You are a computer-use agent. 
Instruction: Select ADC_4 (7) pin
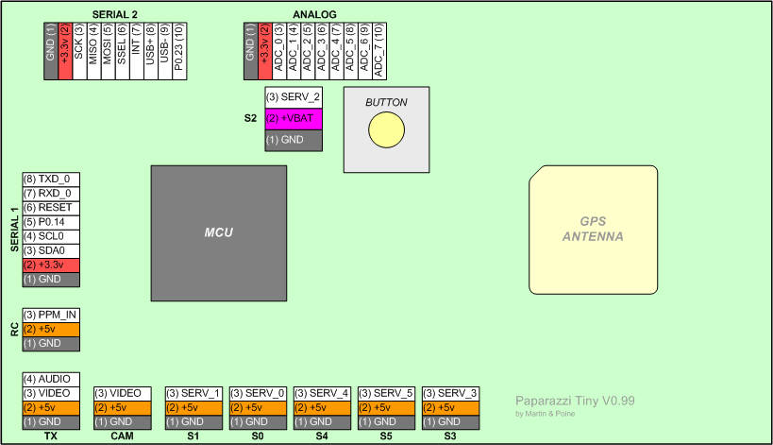(x=336, y=51)
